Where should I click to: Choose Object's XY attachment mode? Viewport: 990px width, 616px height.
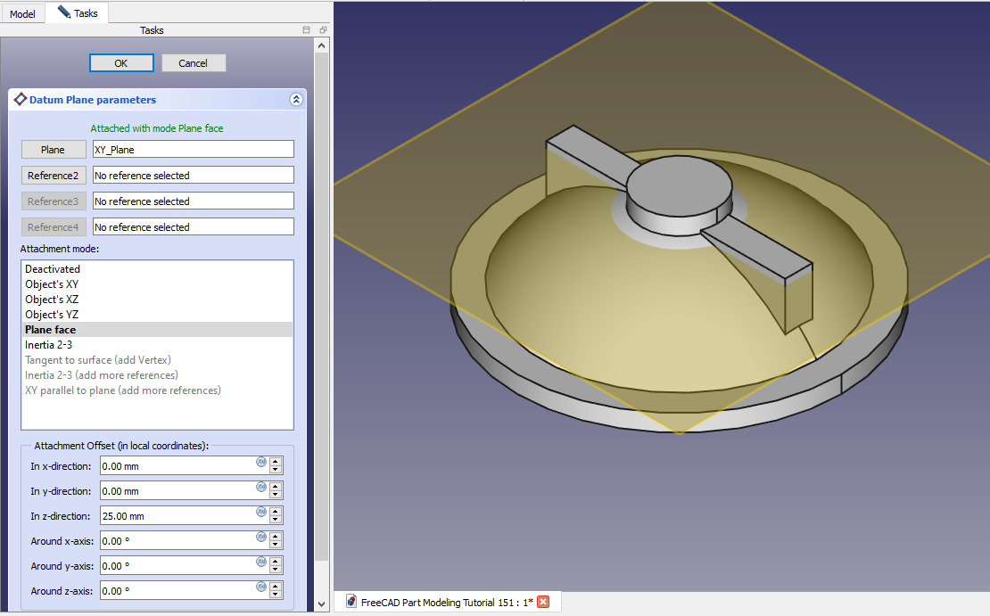pos(52,284)
